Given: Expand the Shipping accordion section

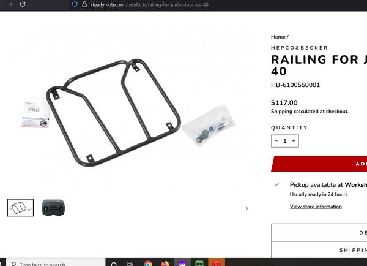Looking at the screenshot, I should click(x=319, y=250).
